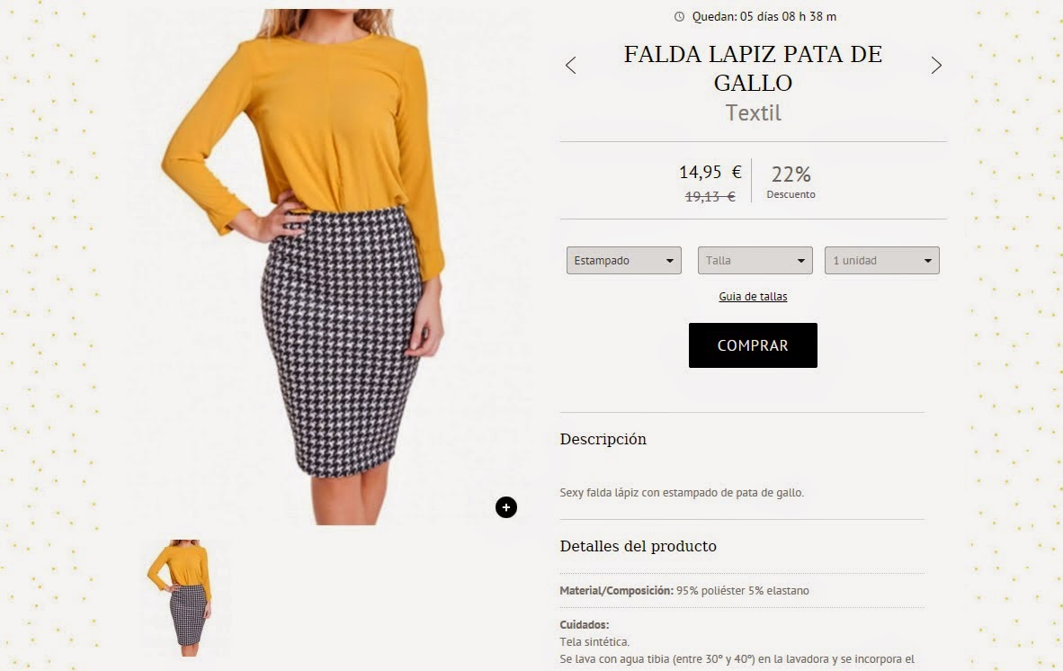Click the 14,95 € current price
The image size is (1063, 671).
(x=710, y=172)
